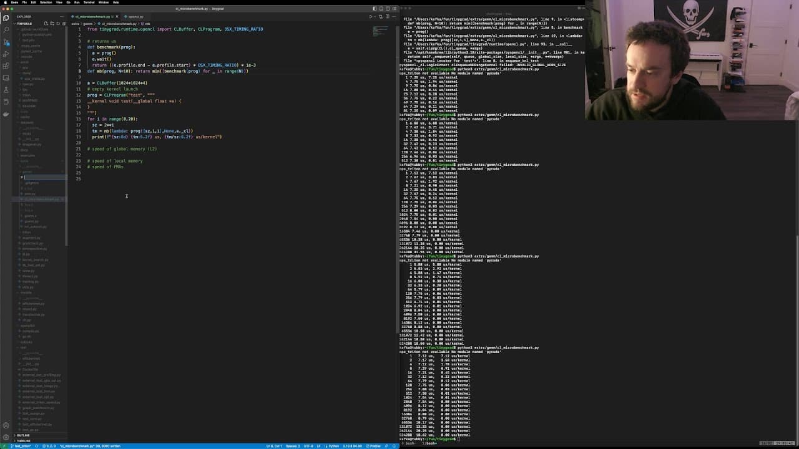Open the Edit menu
Screen dimensions: 799x449
(33, 2)
